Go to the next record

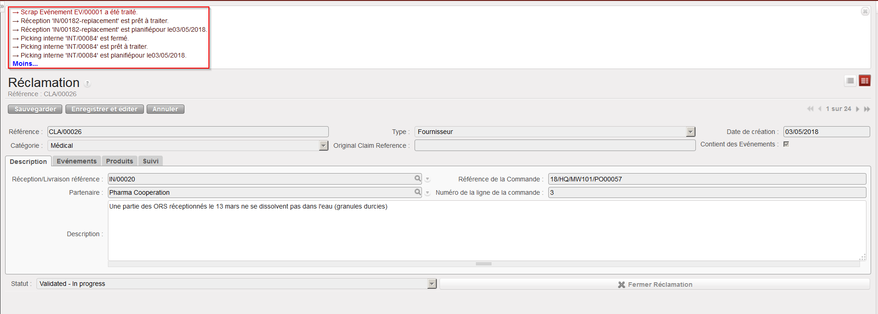857,109
